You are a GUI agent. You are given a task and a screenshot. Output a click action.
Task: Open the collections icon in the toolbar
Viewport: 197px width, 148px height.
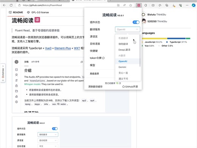coord(167,5)
